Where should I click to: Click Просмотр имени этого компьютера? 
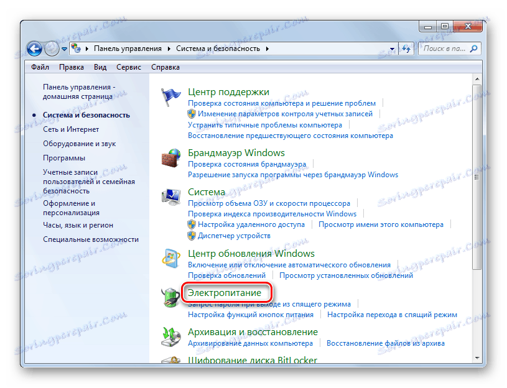(x=381, y=224)
